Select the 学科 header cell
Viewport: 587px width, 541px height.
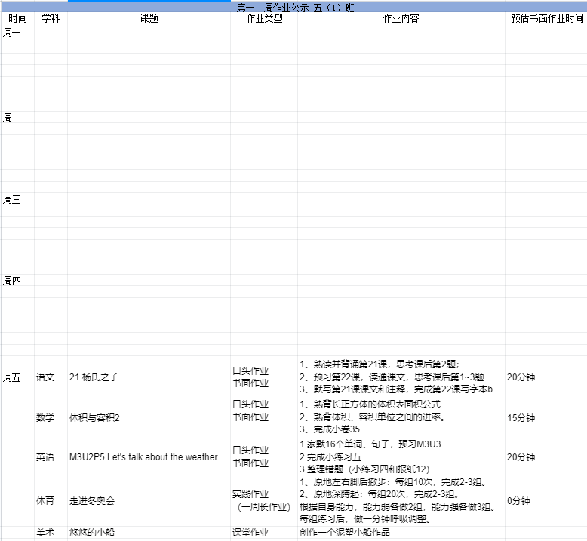point(51,19)
